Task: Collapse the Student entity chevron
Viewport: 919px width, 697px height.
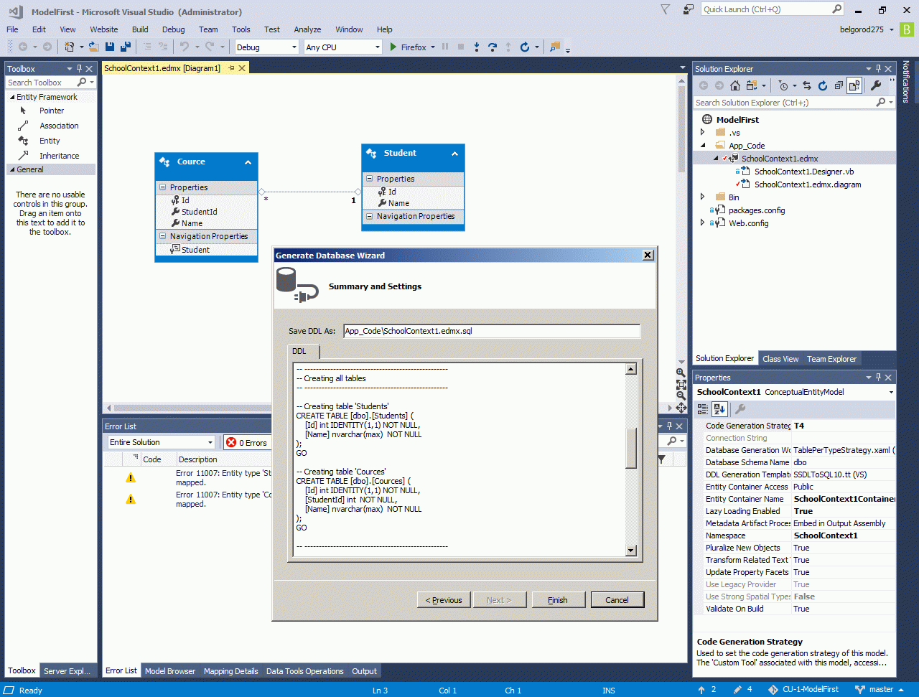Action: [x=454, y=154]
